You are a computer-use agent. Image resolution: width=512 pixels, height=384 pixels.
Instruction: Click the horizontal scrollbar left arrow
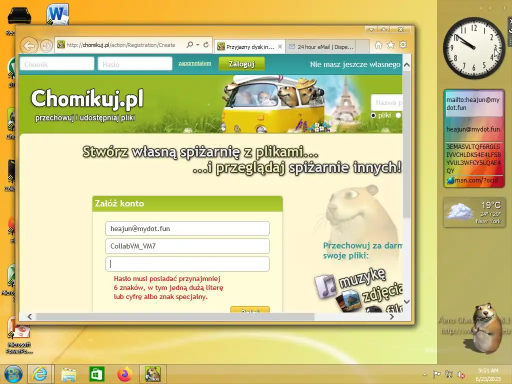pyautogui.click(x=29, y=316)
